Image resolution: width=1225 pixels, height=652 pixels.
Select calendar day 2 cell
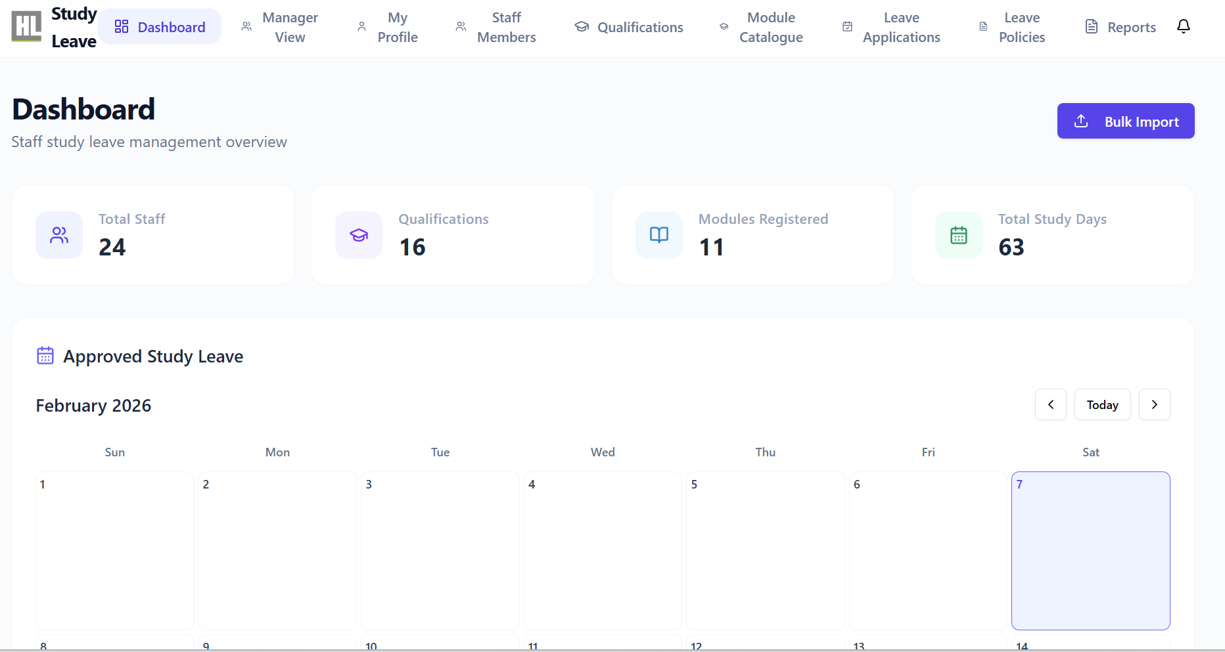pos(277,551)
